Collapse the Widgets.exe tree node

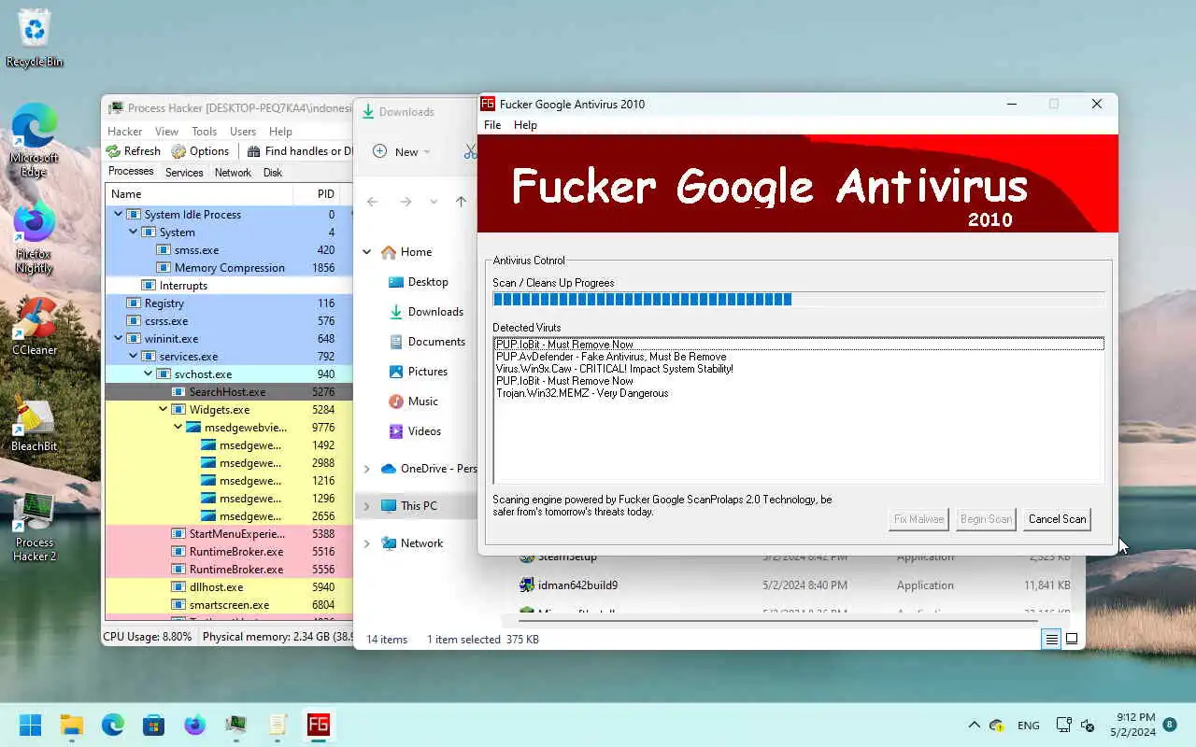coord(164,409)
